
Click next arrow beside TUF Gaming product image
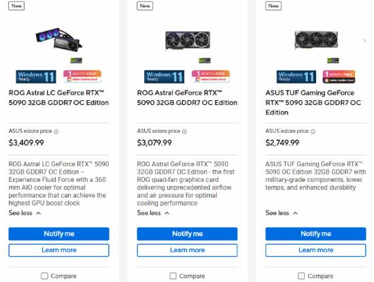tap(364, 40)
